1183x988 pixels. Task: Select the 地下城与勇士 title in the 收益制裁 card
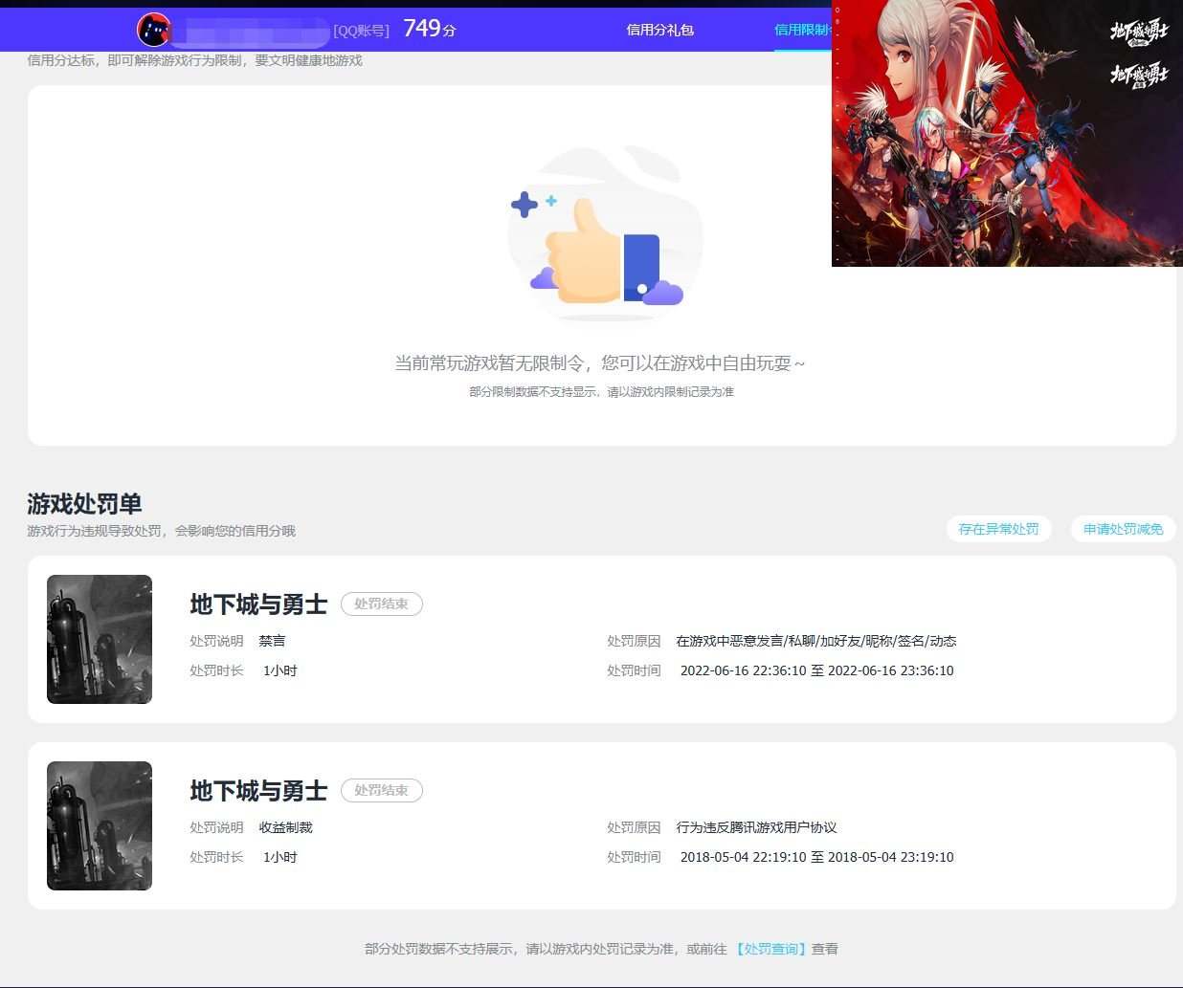click(x=258, y=791)
